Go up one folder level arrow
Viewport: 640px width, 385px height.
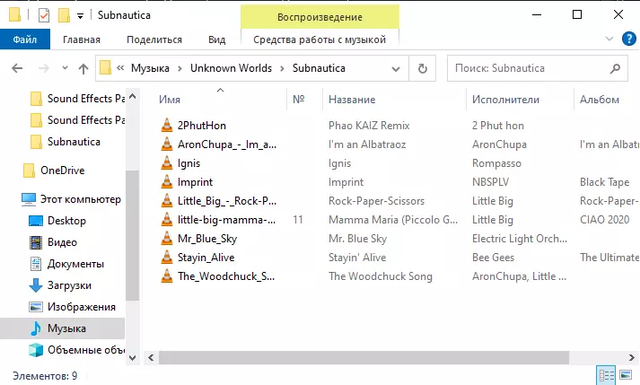[x=83, y=68]
